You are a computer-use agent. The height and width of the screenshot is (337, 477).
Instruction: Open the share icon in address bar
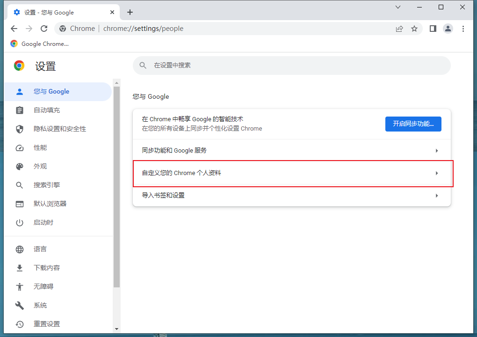click(399, 29)
